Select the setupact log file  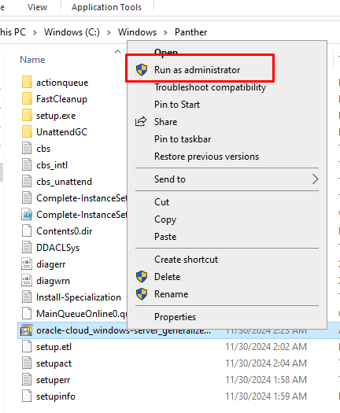click(x=54, y=363)
